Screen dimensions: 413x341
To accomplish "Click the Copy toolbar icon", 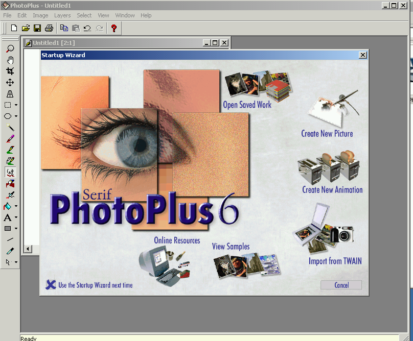I will (x=64, y=28).
